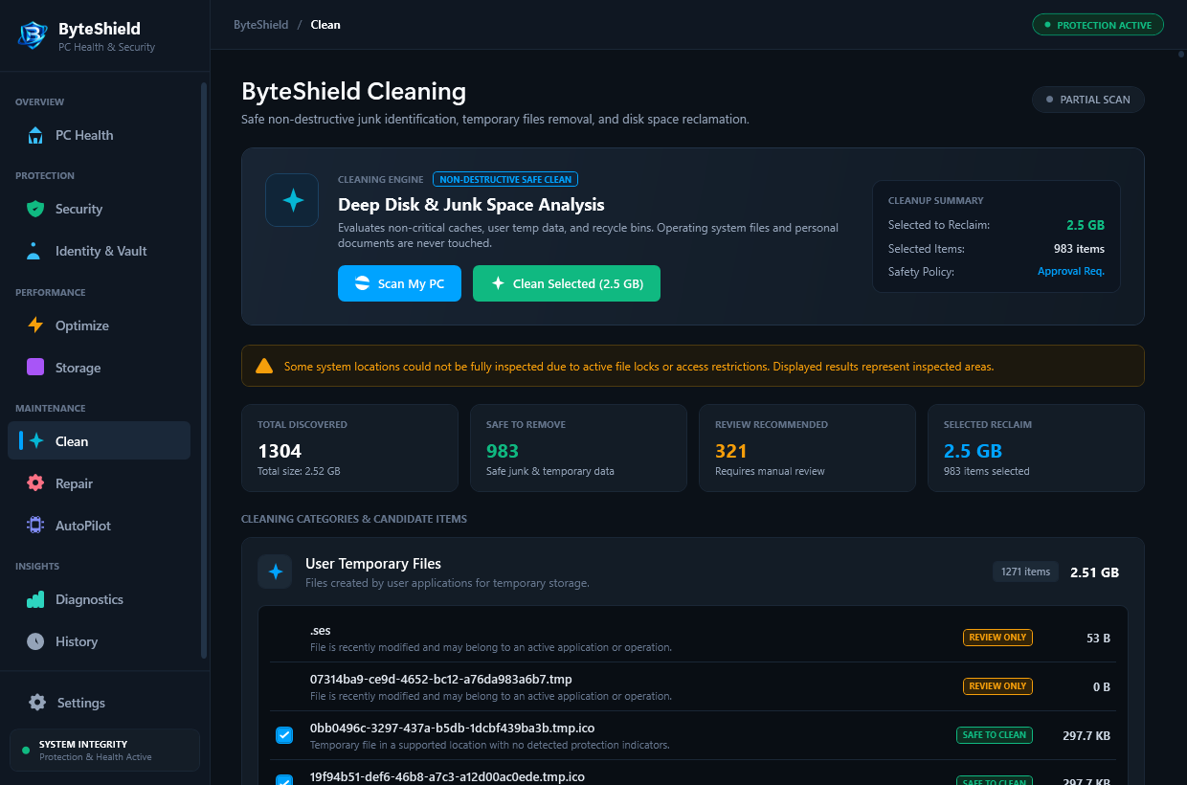Click the User Temporary Files sparkle icon
Screen dimensions: 1187x785
coord(275,572)
